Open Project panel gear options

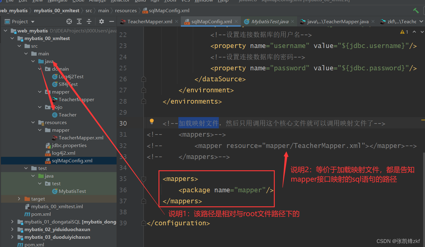102,21
